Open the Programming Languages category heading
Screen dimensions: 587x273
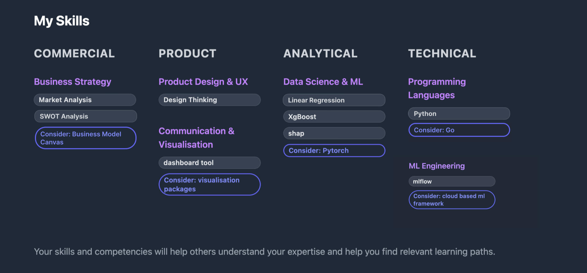coord(437,88)
